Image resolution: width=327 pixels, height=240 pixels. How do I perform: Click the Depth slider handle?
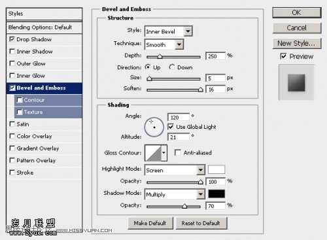(x=160, y=57)
